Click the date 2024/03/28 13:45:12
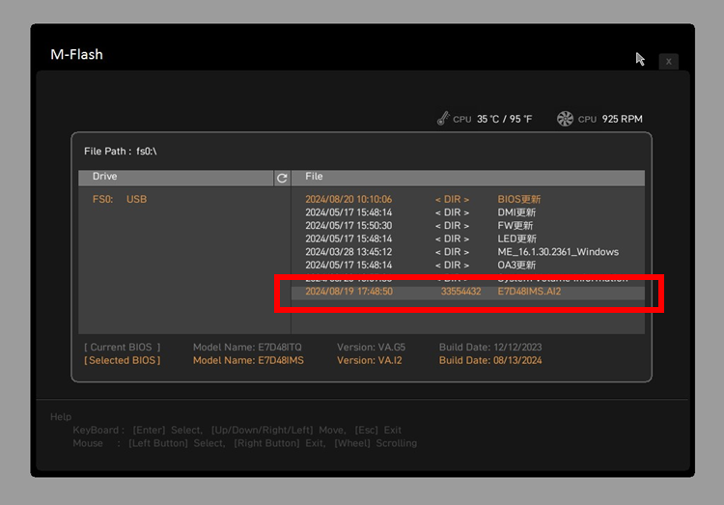The height and width of the screenshot is (505, 724). pos(348,252)
